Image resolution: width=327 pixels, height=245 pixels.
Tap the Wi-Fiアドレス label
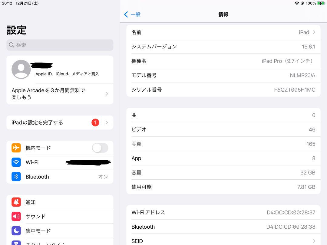(148, 212)
